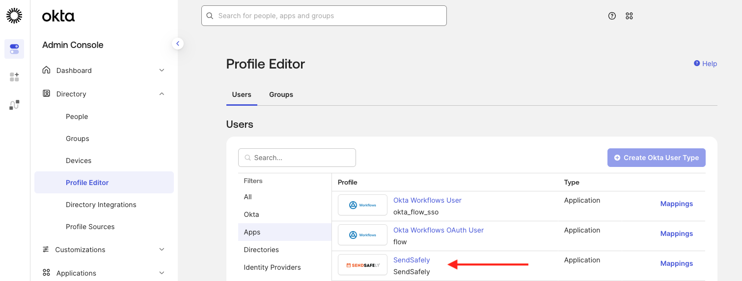Click the okta_flow_sso text

(x=416, y=212)
